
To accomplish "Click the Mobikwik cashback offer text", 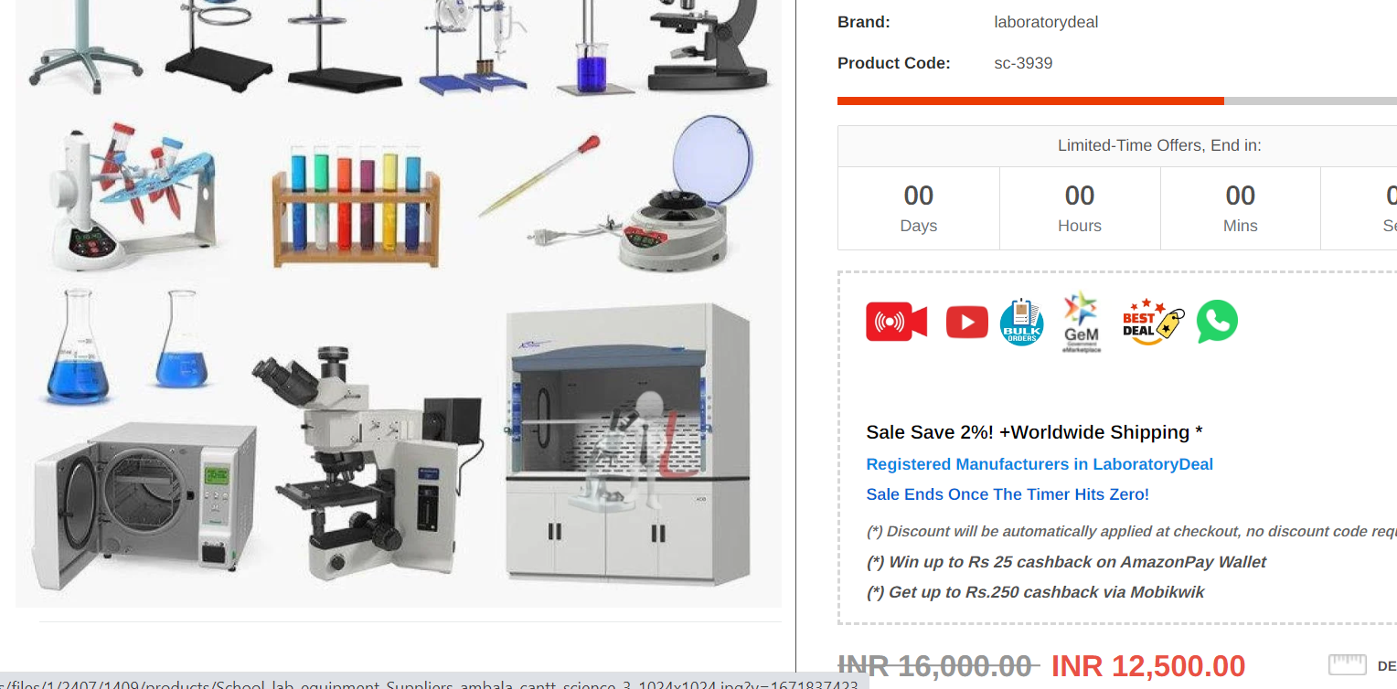I will point(1035,592).
